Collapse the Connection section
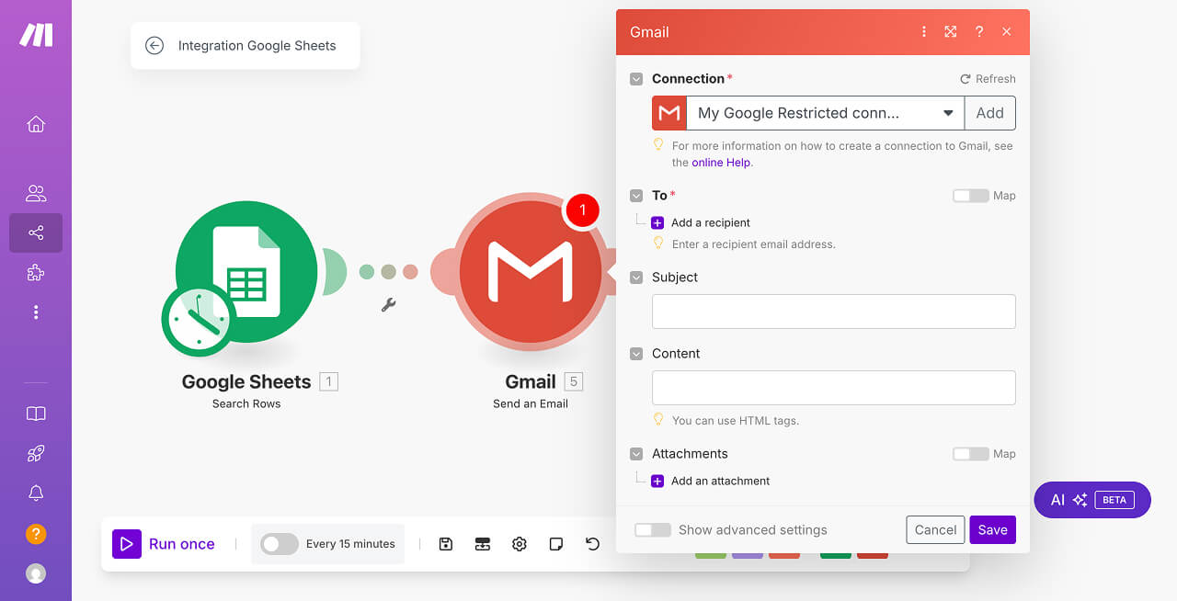 coord(636,79)
